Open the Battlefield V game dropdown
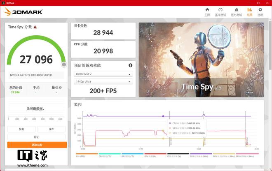 click(103, 74)
